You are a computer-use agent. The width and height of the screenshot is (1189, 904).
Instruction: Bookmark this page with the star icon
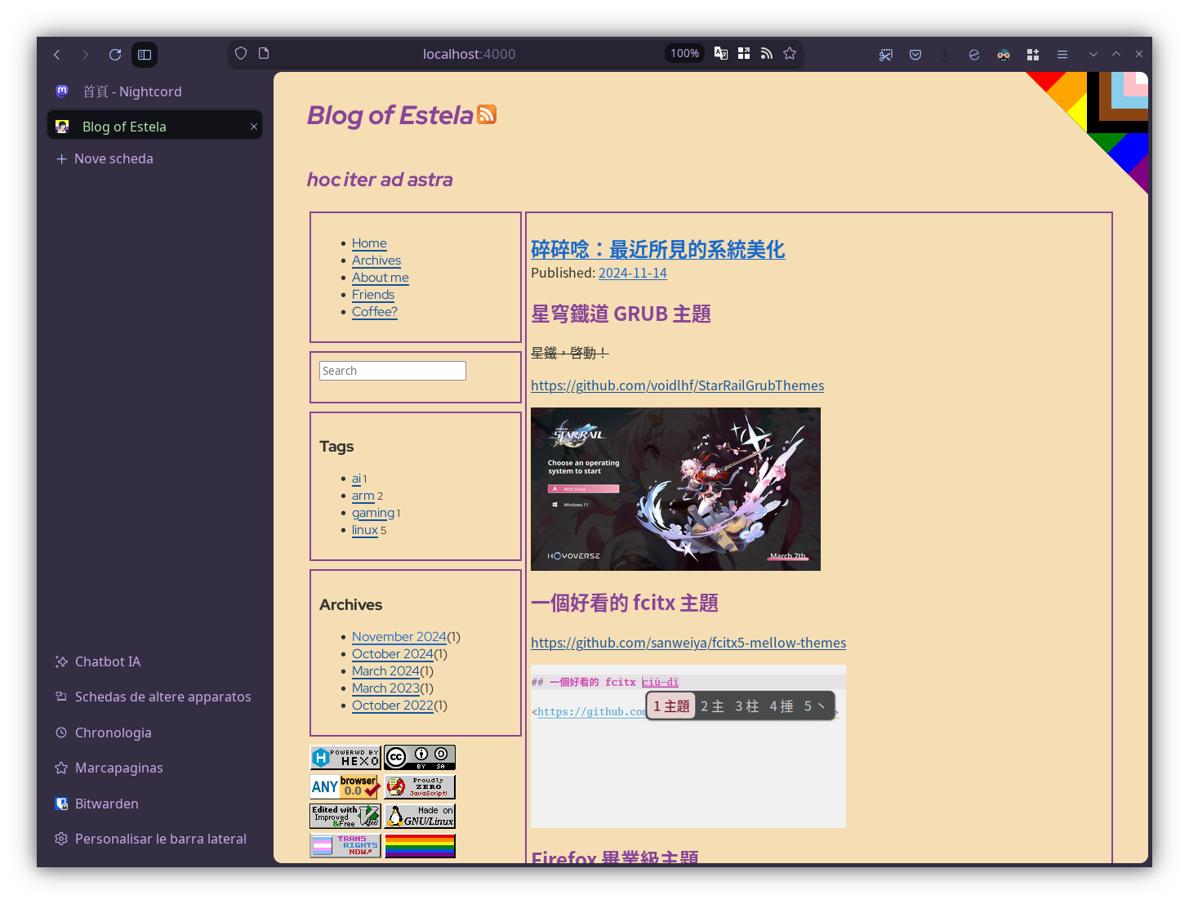pyautogui.click(x=790, y=53)
